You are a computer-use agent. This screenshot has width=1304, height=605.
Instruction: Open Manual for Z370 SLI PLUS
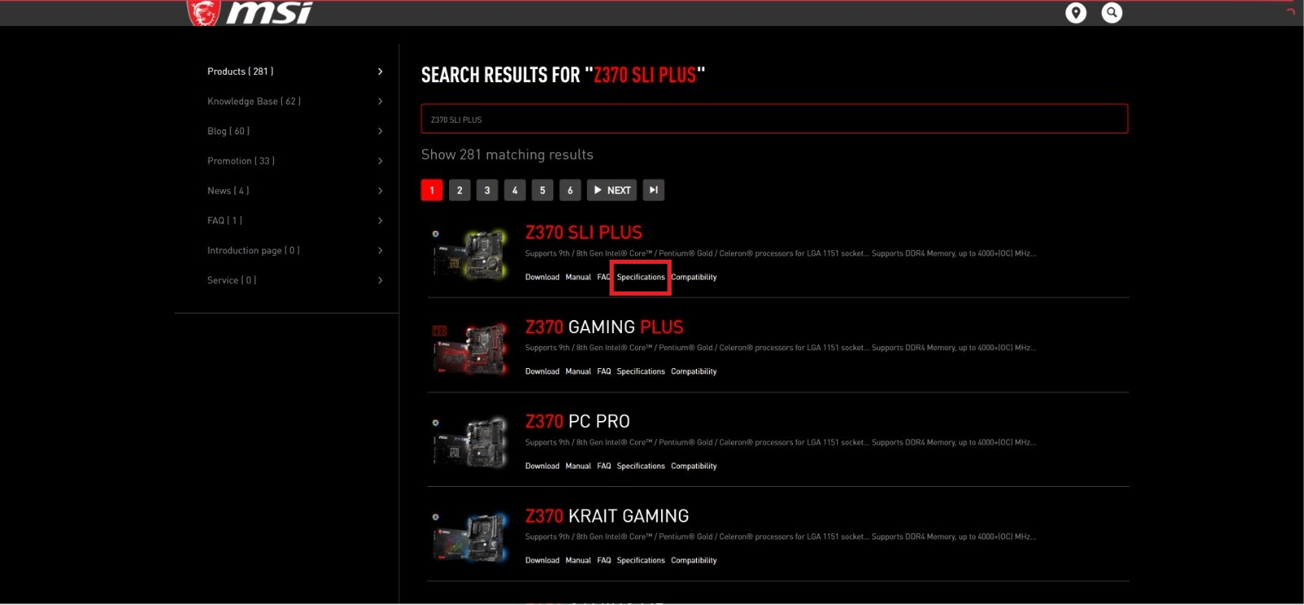pos(578,278)
